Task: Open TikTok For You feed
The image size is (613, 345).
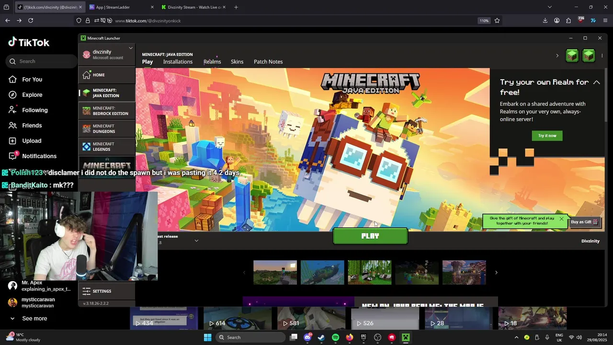Action: click(x=32, y=80)
